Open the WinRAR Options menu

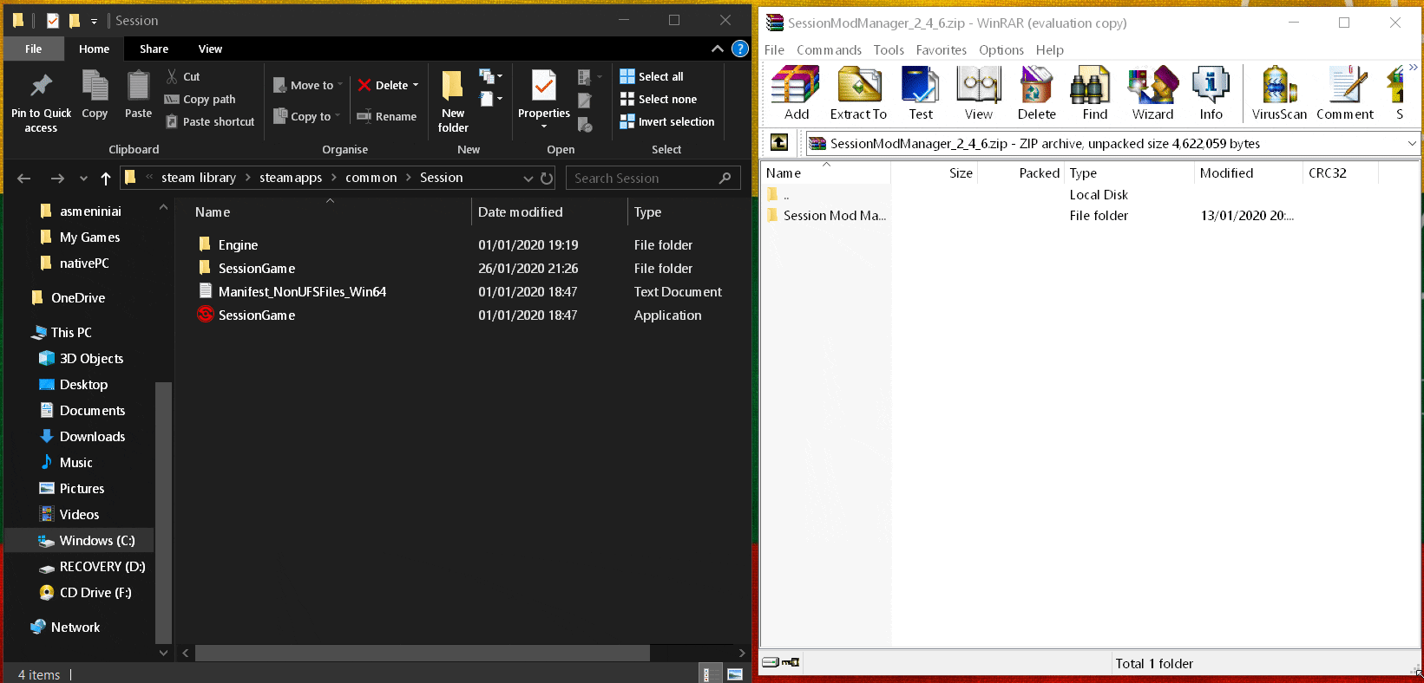tap(1001, 49)
